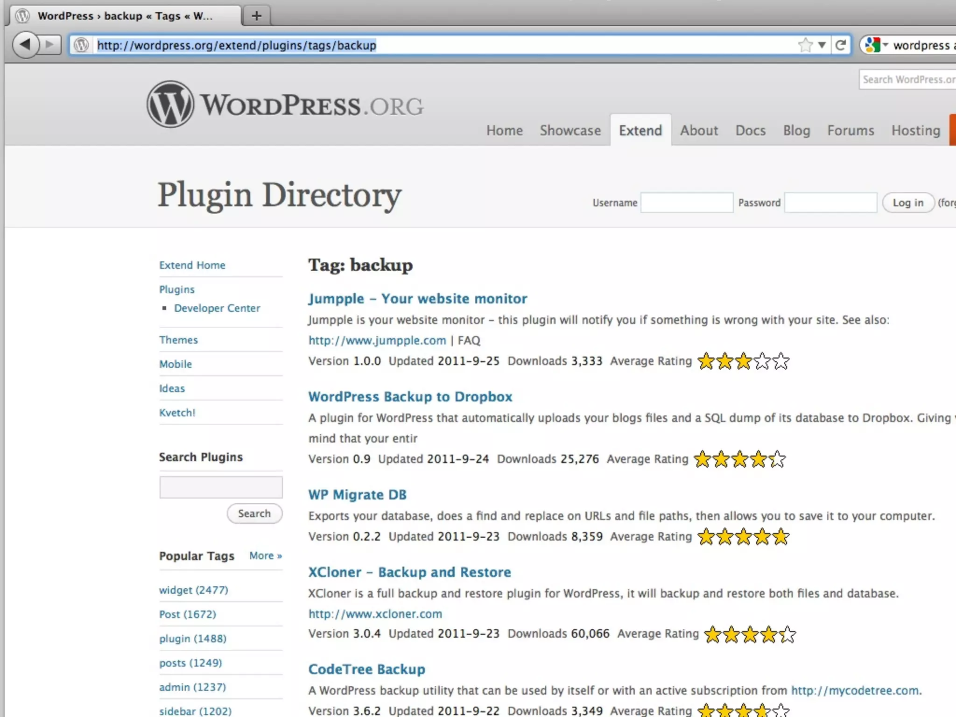The width and height of the screenshot is (956, 717).
Task: Open the Showcase navigation tab
Action: pos(570,130)
